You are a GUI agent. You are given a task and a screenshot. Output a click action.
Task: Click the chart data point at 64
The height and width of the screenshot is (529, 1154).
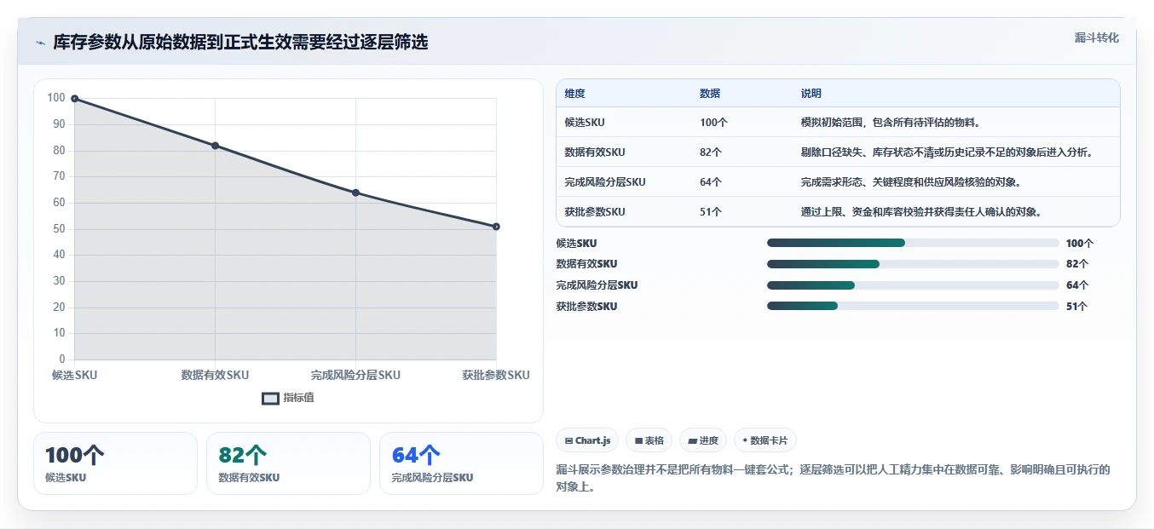pos(355,193)
